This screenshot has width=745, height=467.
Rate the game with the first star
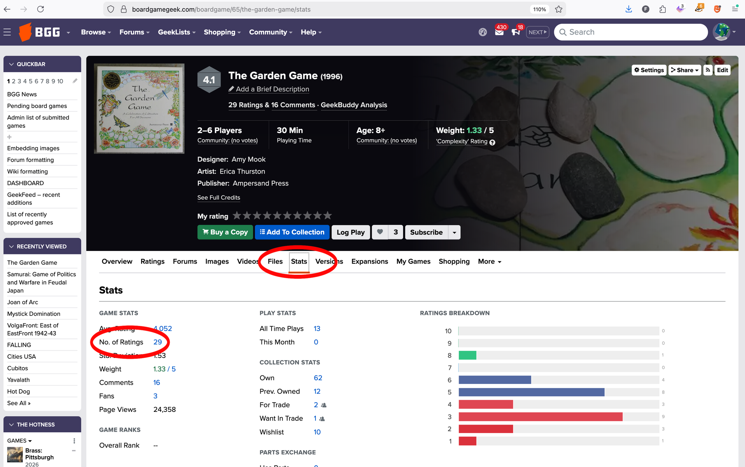tap(237, 215)
